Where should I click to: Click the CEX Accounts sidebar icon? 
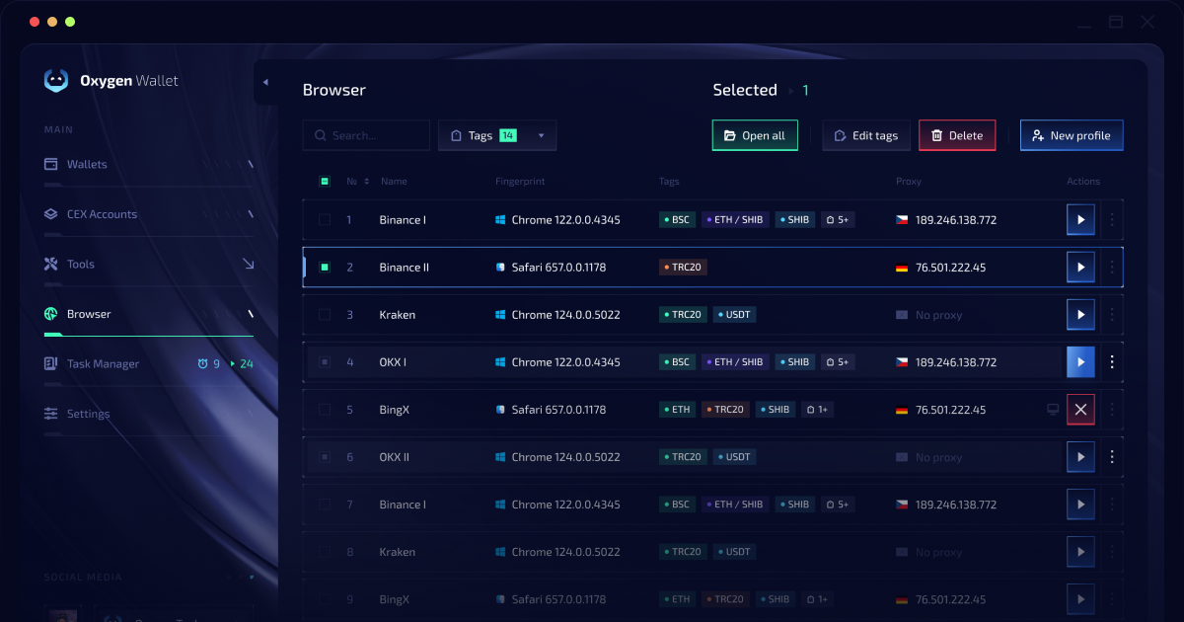52,214
